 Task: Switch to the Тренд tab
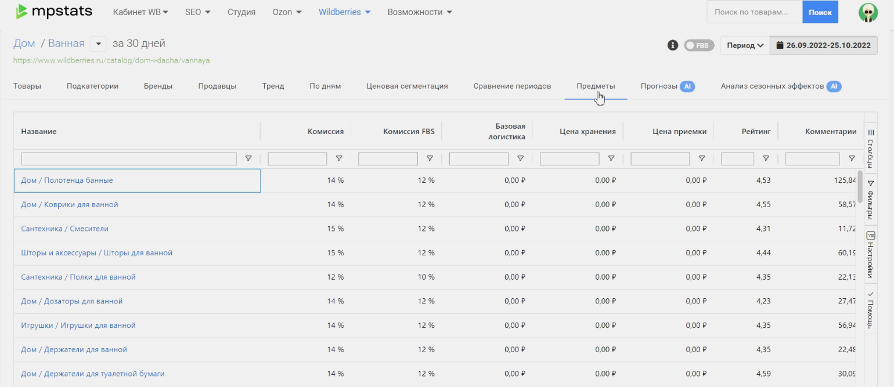point(273,86)
